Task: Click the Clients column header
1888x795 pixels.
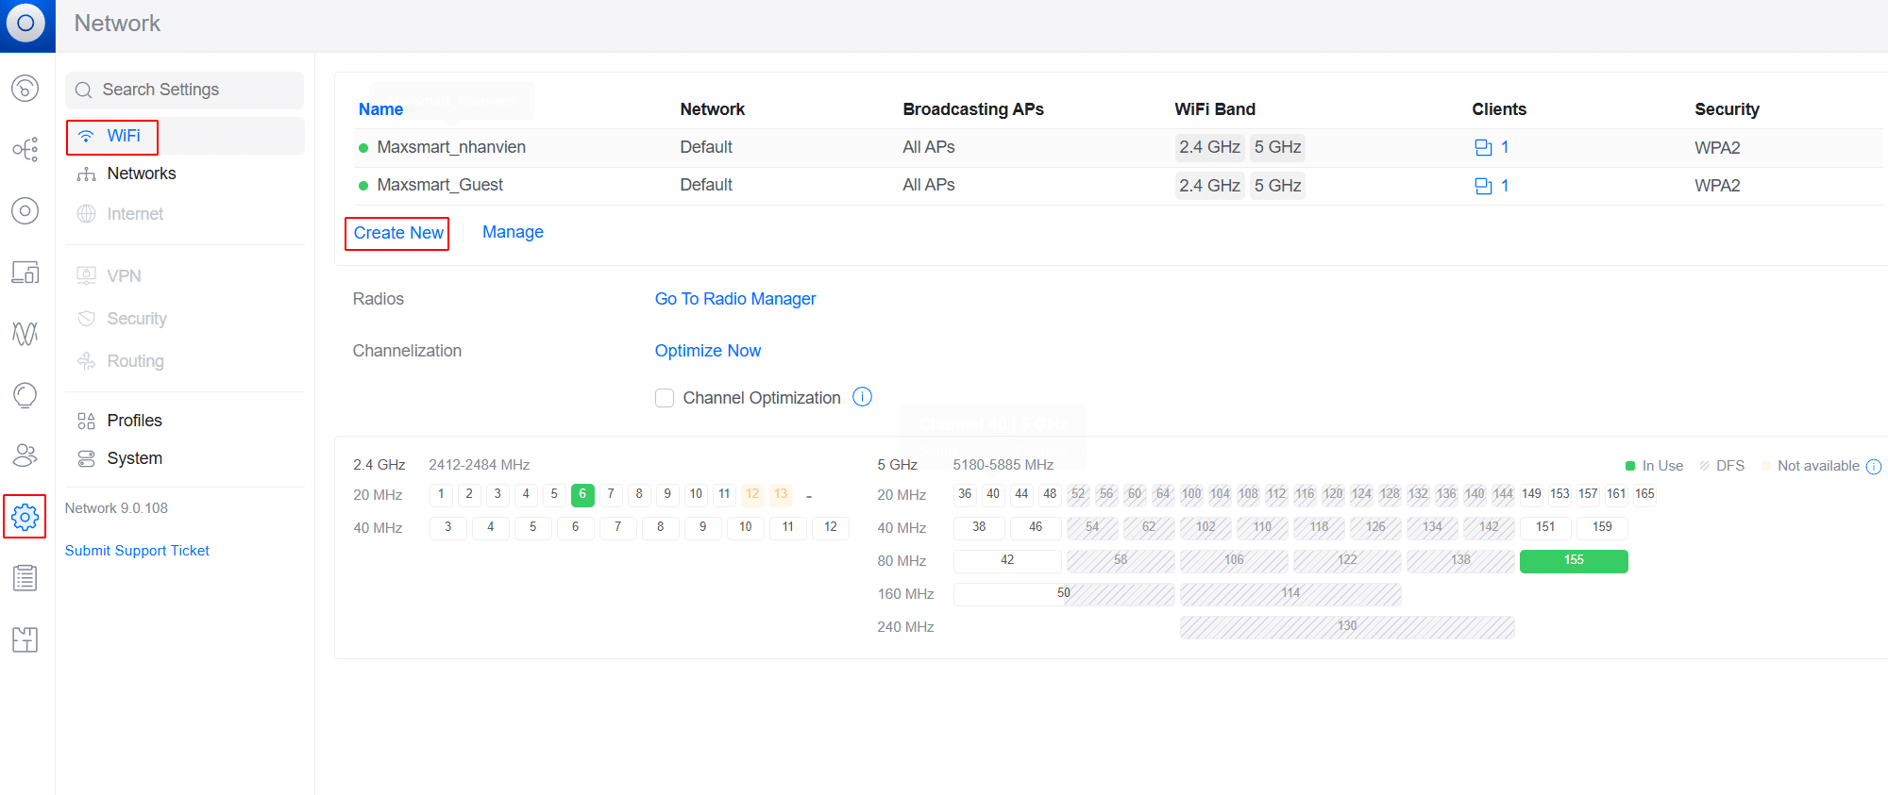Action: click(1499, 109)
